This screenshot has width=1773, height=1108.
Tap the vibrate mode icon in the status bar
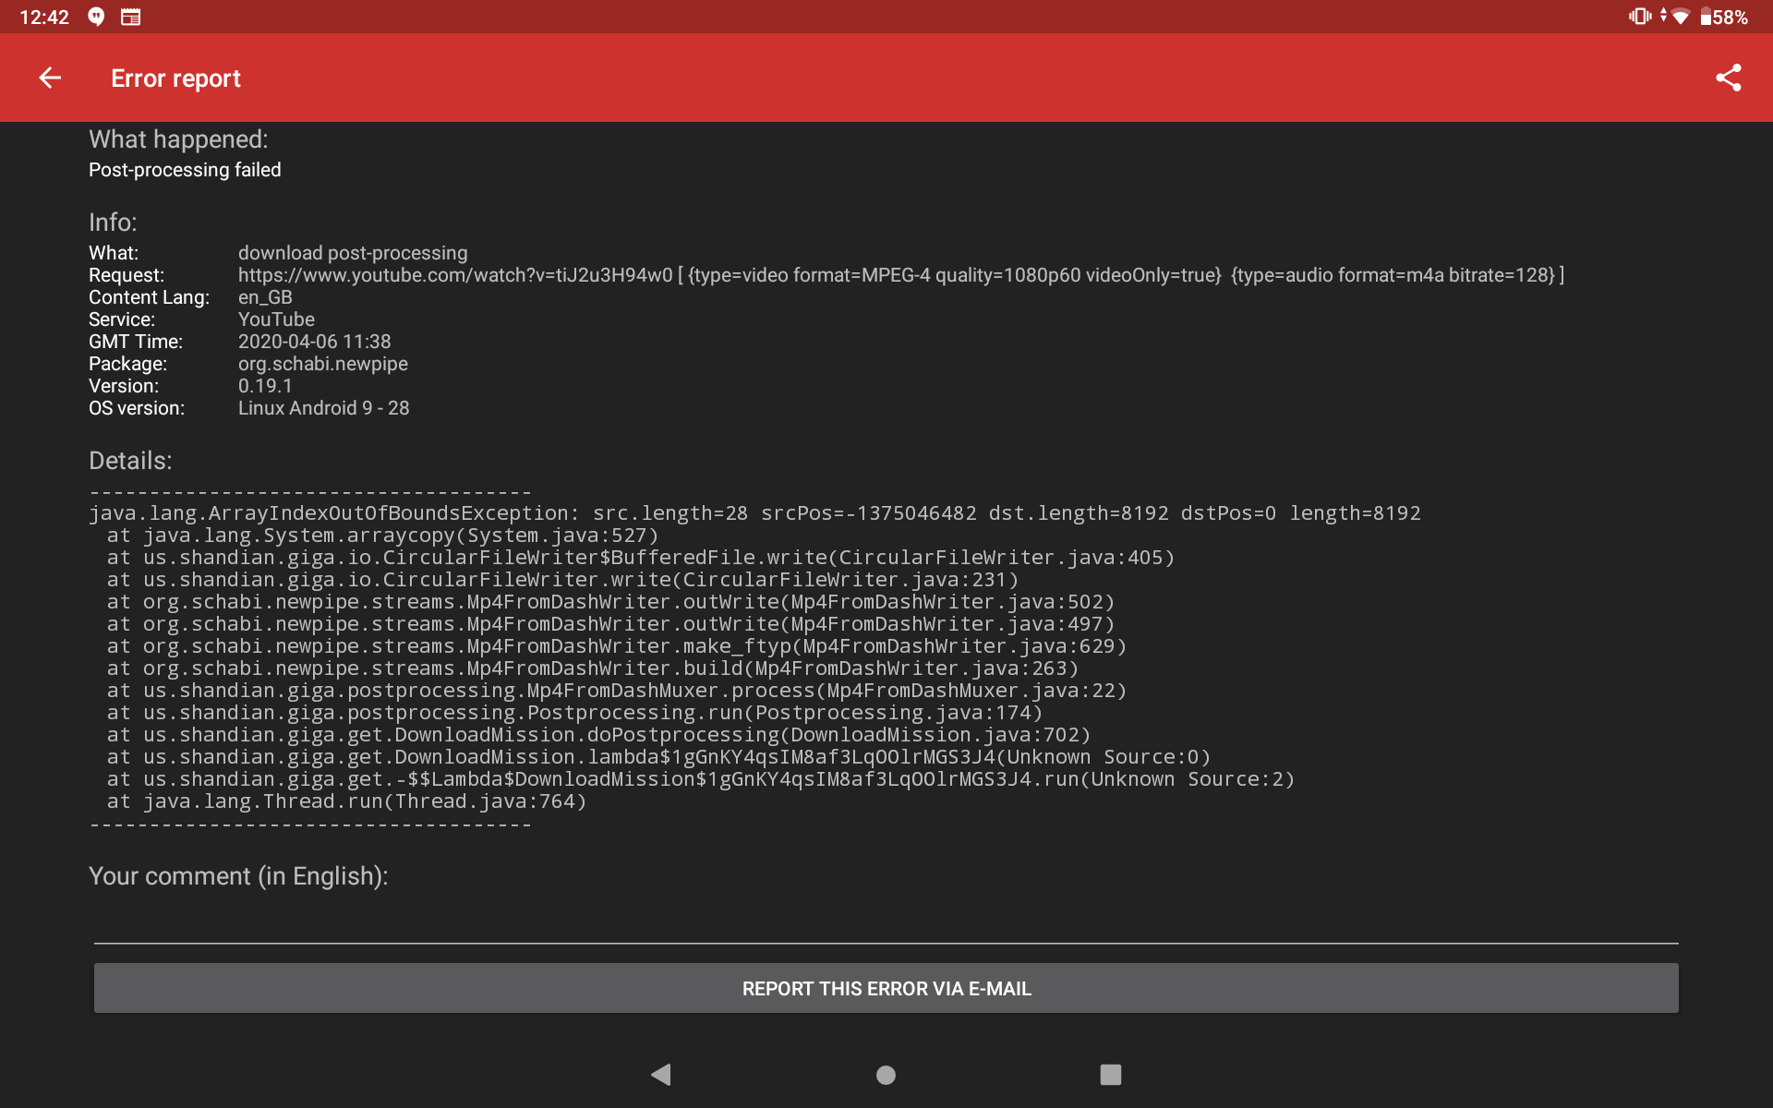tap(1639, 16)
